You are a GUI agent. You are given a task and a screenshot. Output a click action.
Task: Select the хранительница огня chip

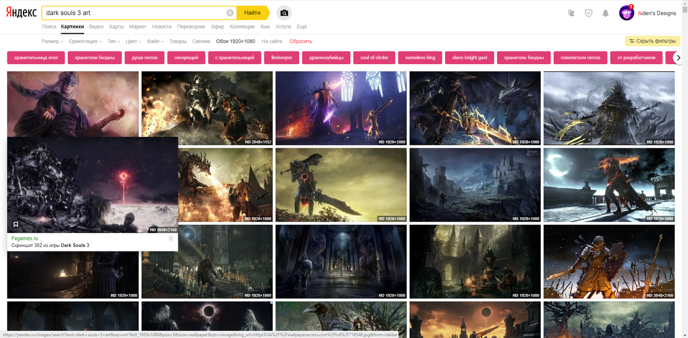[35, 57]
